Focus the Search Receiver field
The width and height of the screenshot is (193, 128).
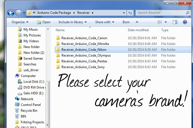tap(163, 13)
